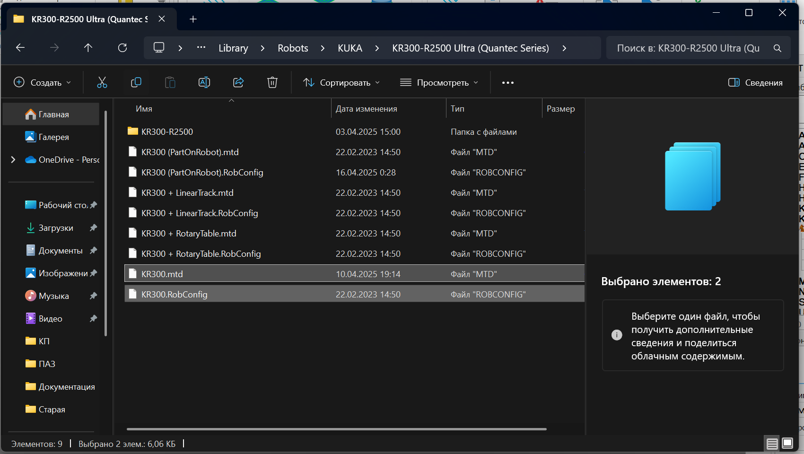The height and width of the screenshot is (454, 804).
Task: Switch to details list view icon
Action: 772,444
